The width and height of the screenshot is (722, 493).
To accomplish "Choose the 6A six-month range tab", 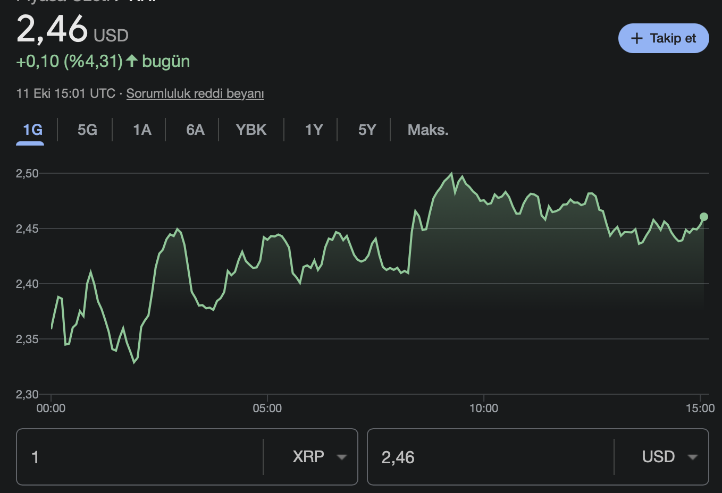I will (x=195, y=130).
